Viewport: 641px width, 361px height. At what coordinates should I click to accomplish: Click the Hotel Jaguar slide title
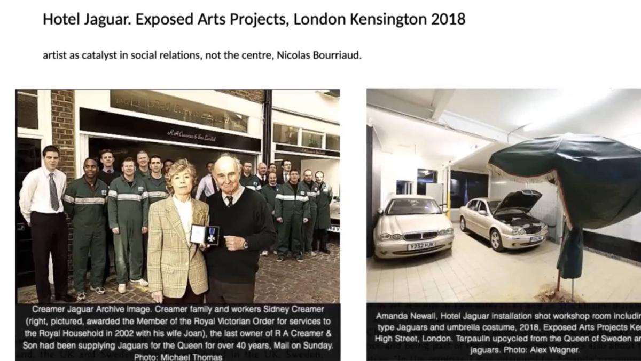point(254,20)
